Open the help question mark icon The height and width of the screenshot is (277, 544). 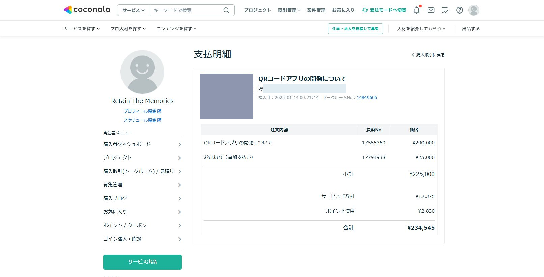pyautogui.click(x=460, y=10)
